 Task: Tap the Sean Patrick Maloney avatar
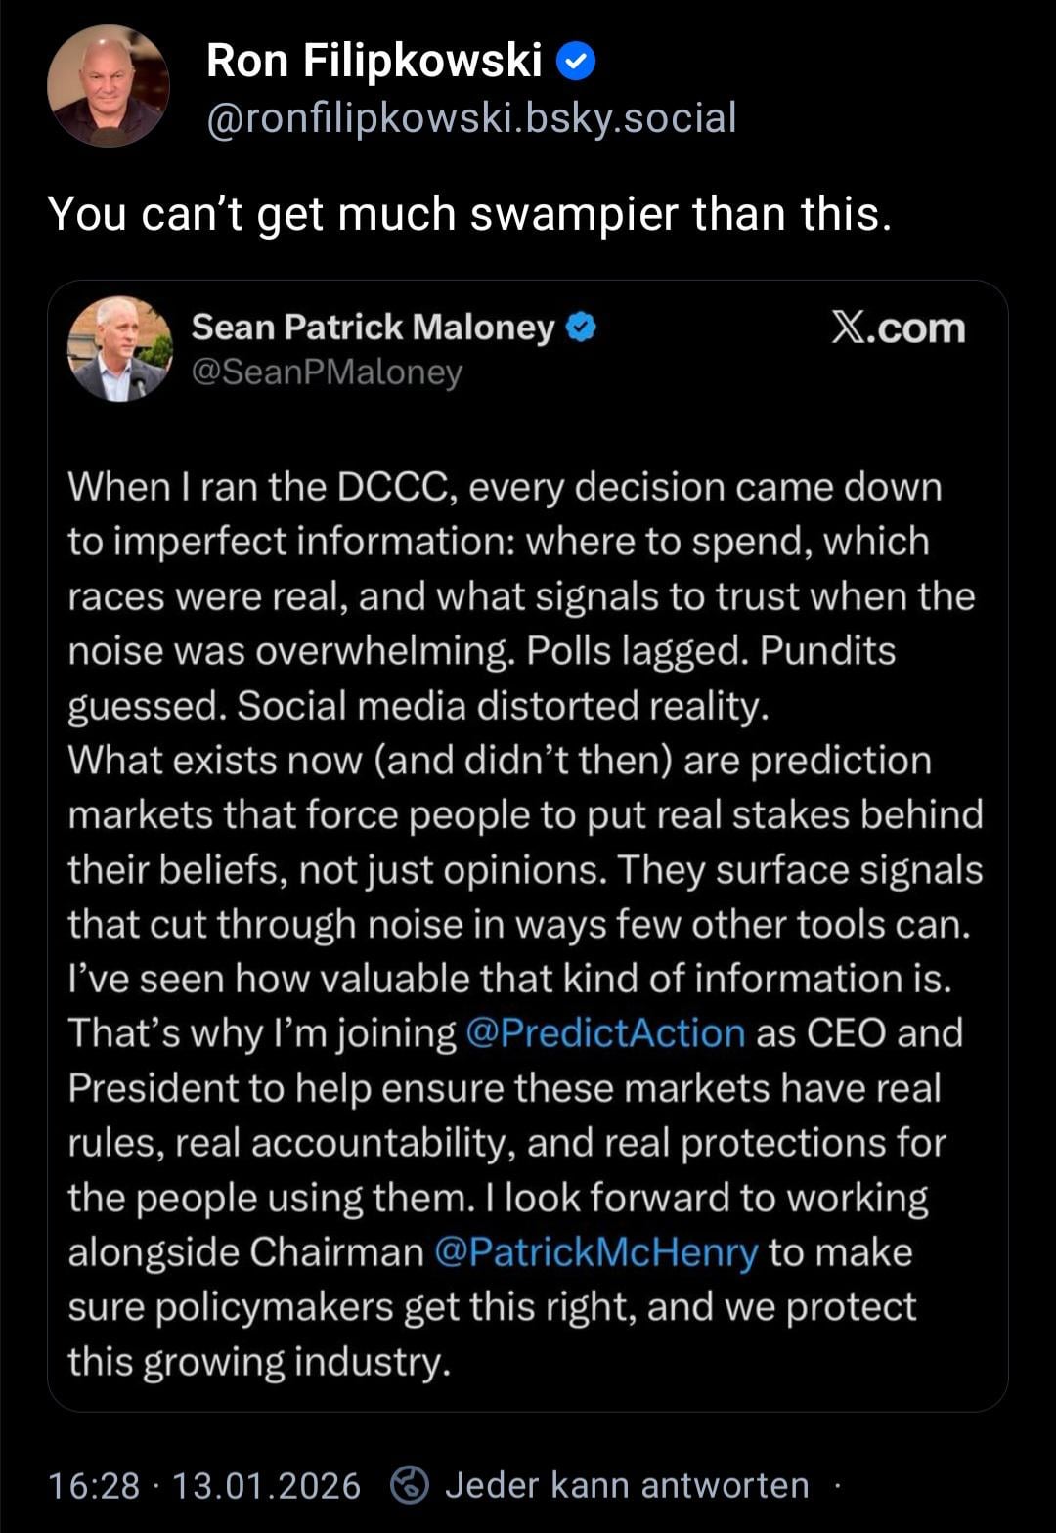click(x=119, y=349)
